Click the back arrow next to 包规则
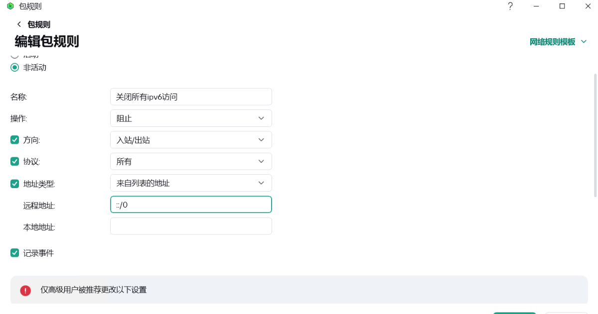Image resolution: width=598 pixels, height=314 pixels. 19,24
